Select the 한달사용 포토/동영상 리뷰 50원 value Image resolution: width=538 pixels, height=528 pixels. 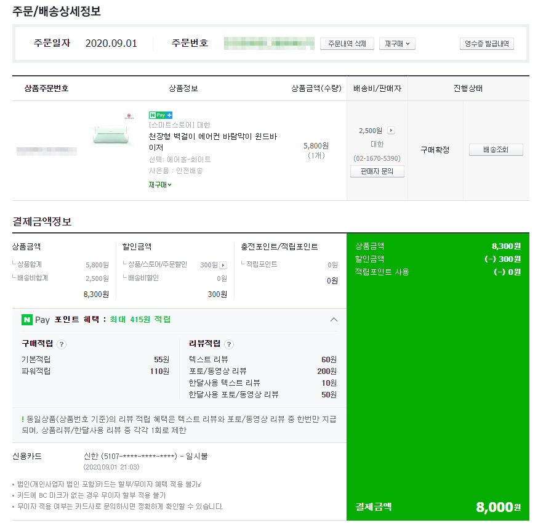pos(329,395)
